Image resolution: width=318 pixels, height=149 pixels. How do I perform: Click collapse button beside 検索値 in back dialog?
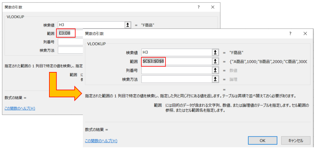pyautogui.click(x=128, y=25)
